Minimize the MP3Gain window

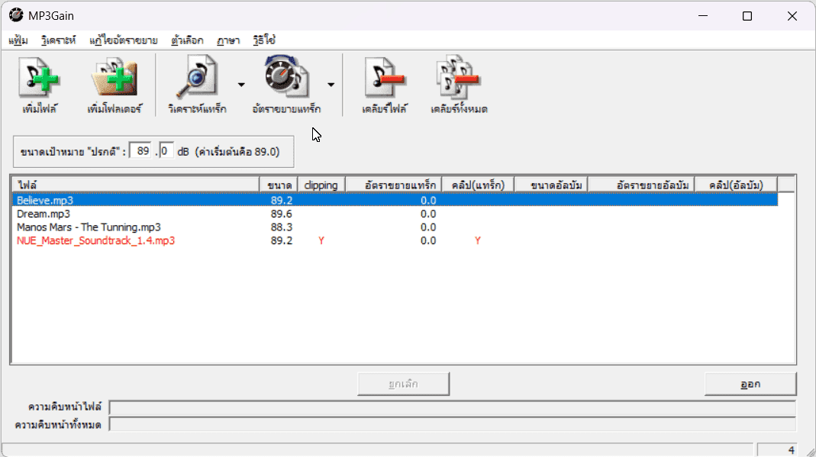(x=703, y=16)
